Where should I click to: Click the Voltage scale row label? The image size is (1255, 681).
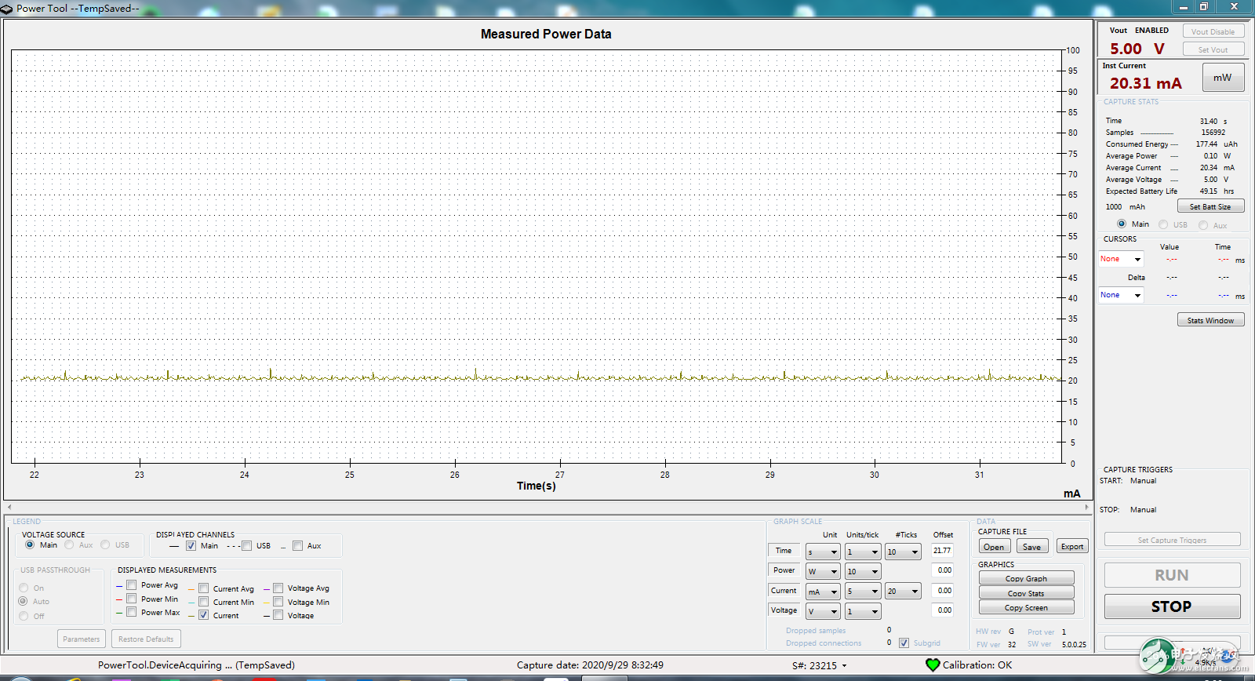(784, 610)
